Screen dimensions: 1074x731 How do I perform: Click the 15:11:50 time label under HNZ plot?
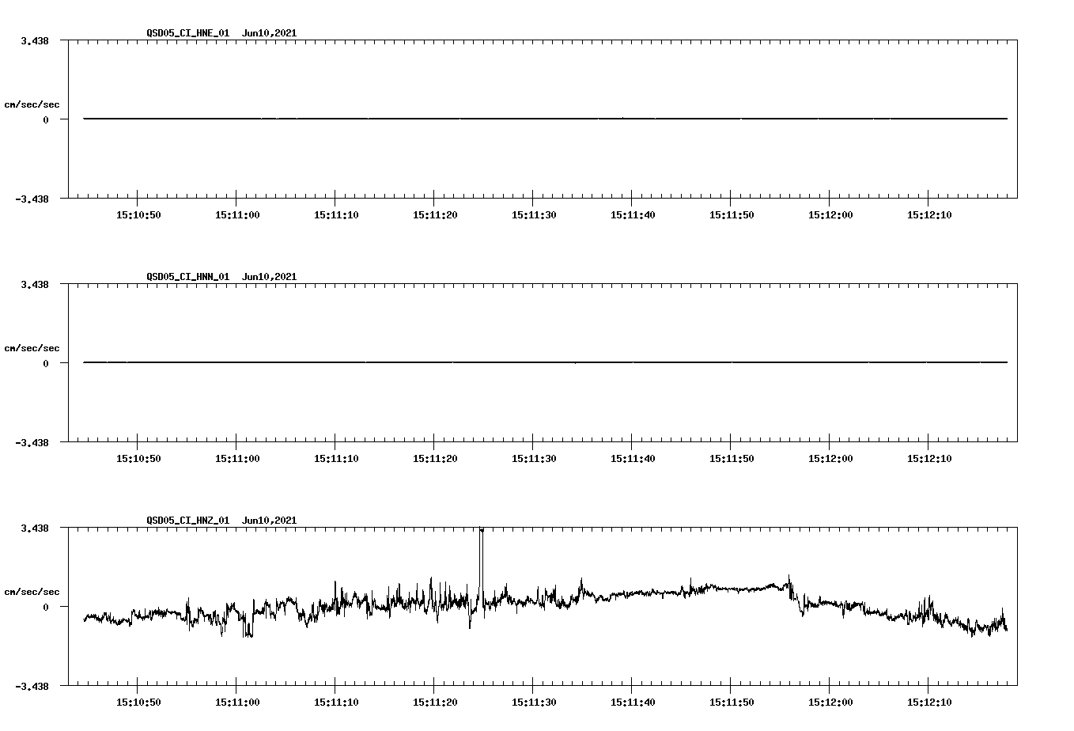(x=732, y=703)
